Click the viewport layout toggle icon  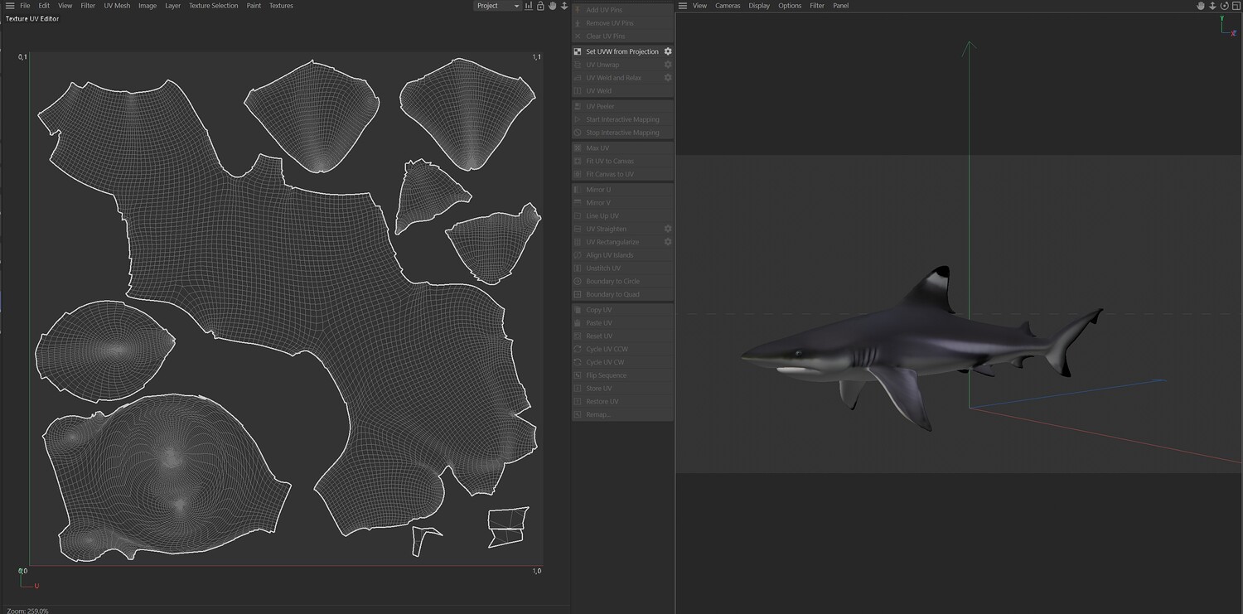click(1235, 6)
